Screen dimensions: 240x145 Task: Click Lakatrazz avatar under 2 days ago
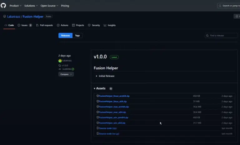pos(60,61)
